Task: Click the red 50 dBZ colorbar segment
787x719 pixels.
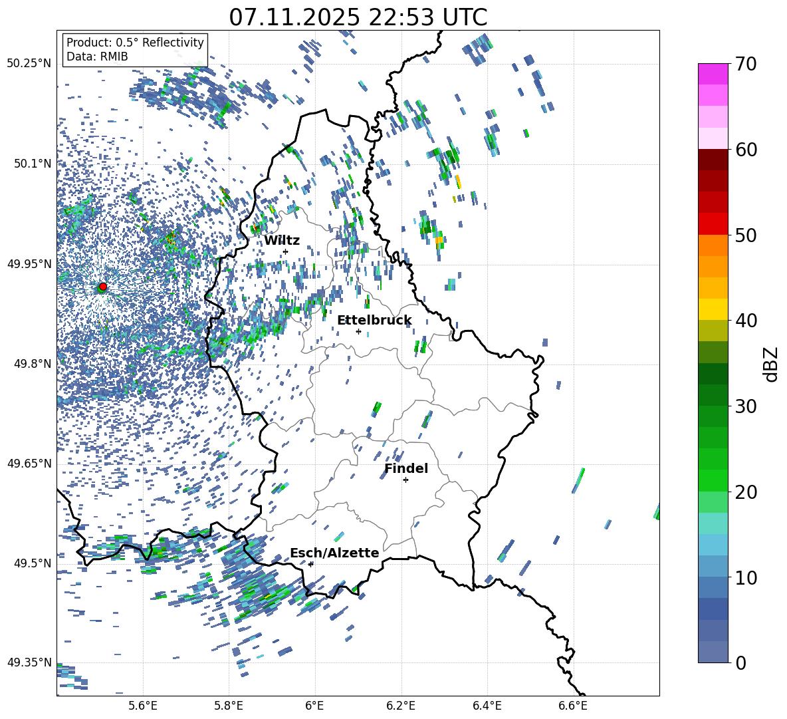Action: coord(713,224)
